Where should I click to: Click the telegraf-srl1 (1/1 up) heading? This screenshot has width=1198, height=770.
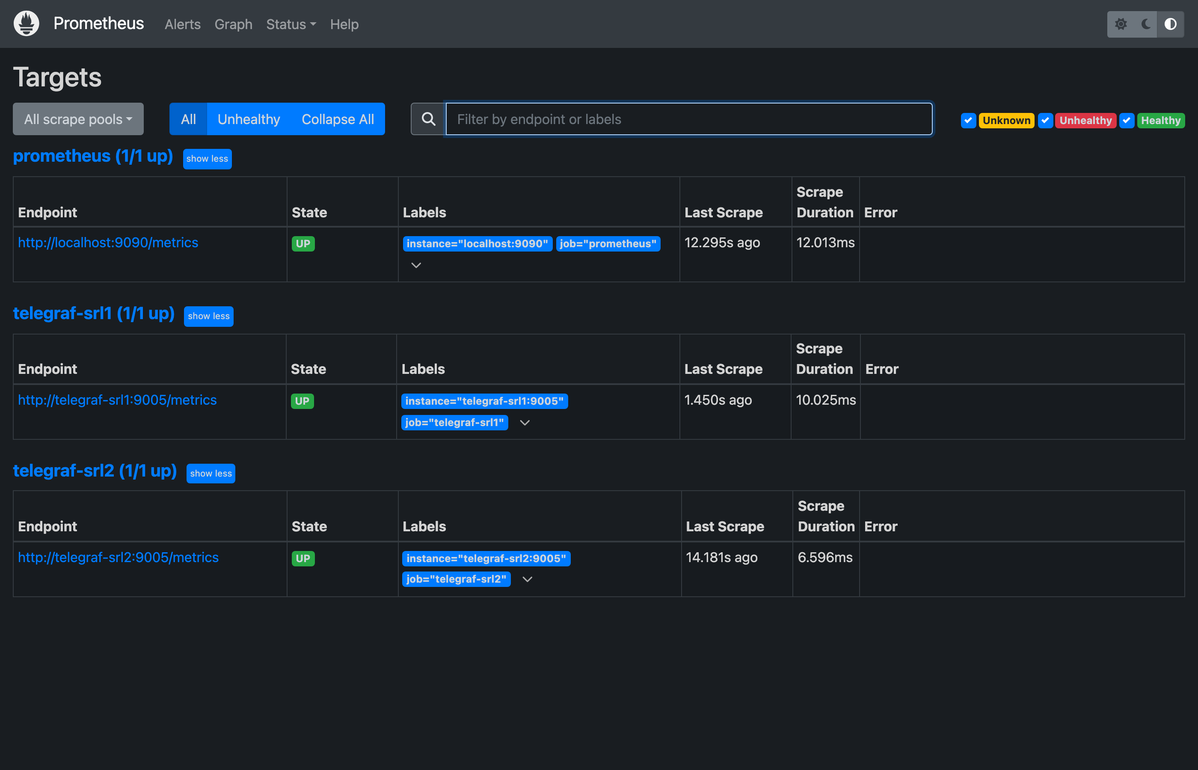(x=94, y=313)
